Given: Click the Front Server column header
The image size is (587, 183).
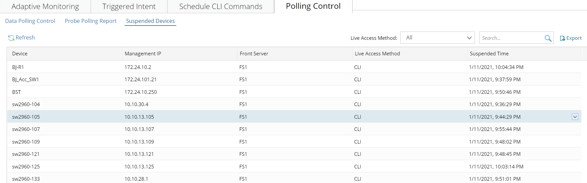Looking at the screenshot, I should (x=254, y=54).
